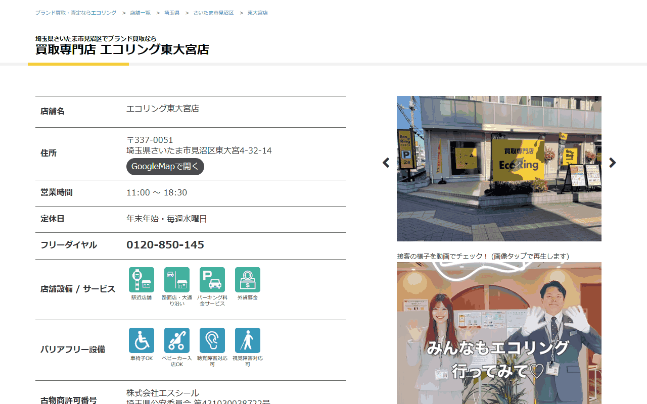The image size is (647, 404).
Task: Click the パーキング料金サービス parking icon
Action: (x=212, y=280)
